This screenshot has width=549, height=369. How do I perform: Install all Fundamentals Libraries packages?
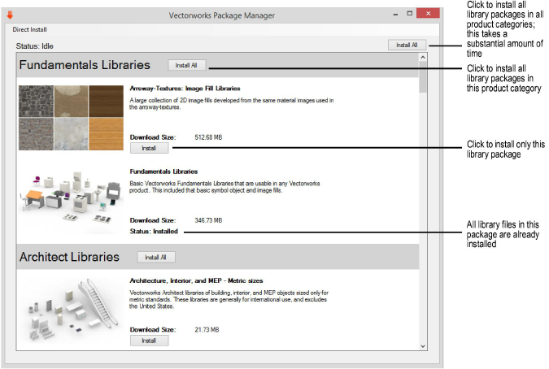(186, 65)
